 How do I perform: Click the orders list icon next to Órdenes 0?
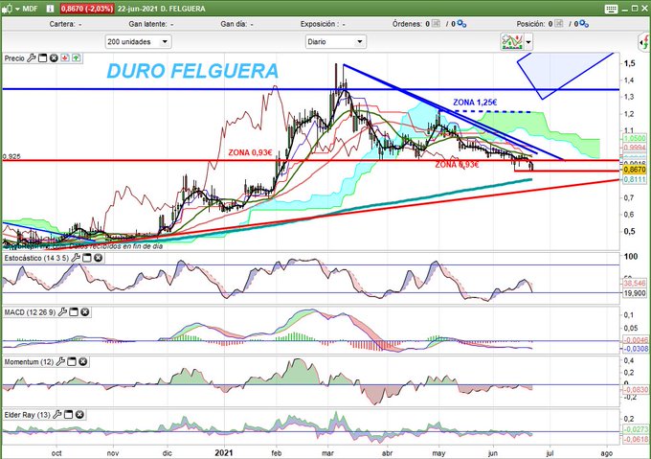[436, 24]
